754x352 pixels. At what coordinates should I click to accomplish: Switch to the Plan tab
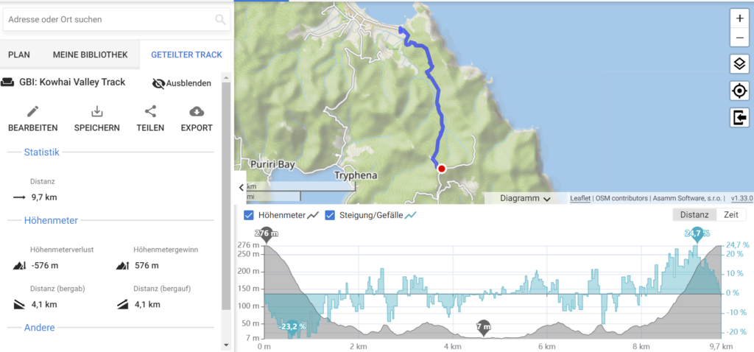(x=19, y=54)
